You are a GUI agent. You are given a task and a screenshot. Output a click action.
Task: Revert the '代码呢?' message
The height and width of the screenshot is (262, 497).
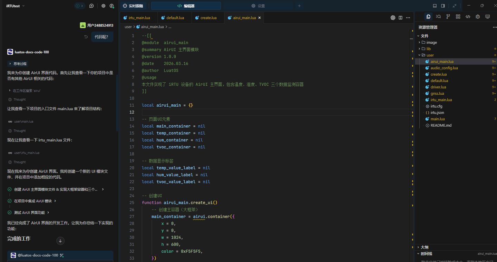click(x=86, y=37)
